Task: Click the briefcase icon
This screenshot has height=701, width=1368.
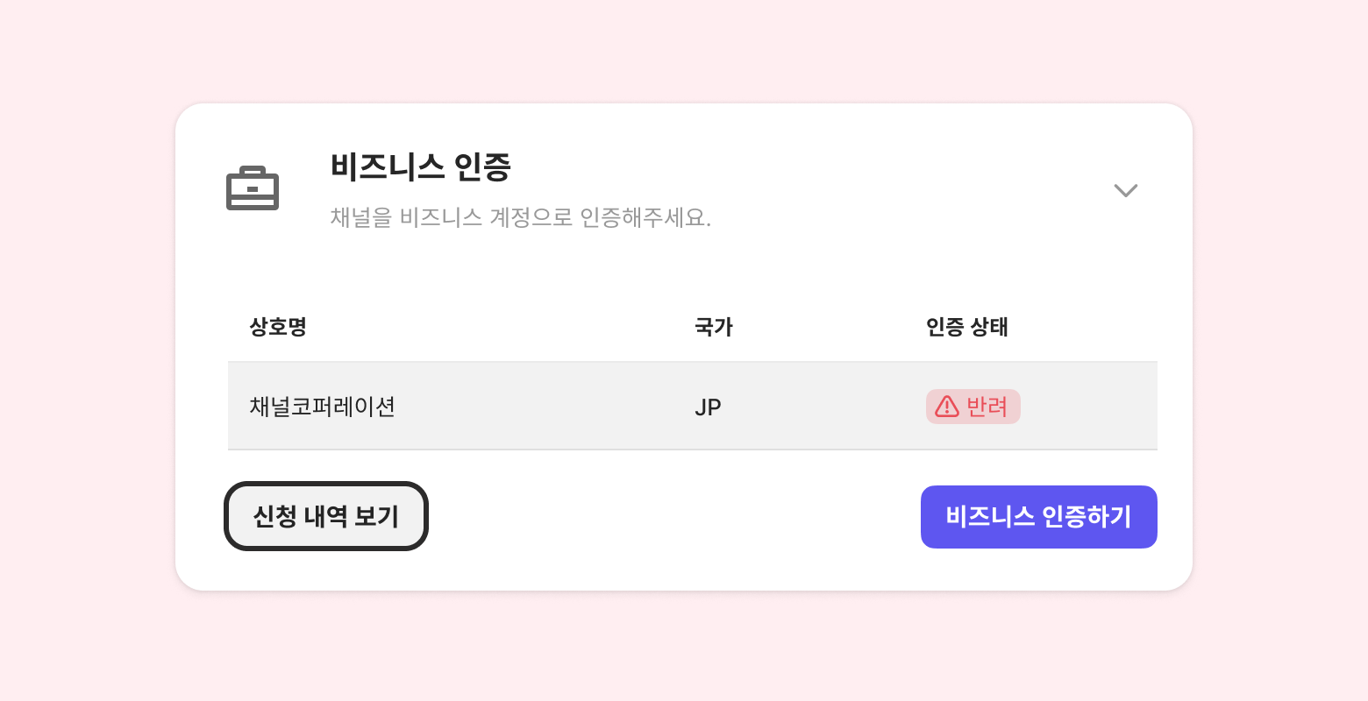Action: (x=253, y=188)
